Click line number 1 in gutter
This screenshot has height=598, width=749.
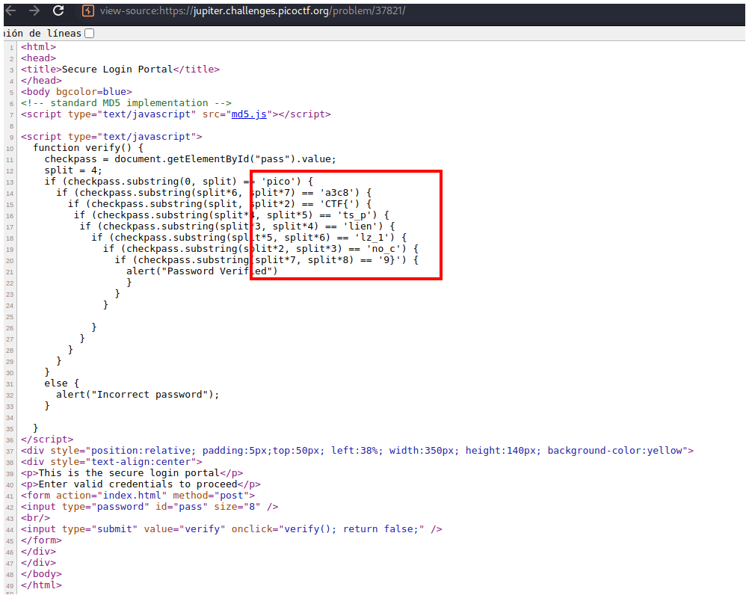pos(11,47)
